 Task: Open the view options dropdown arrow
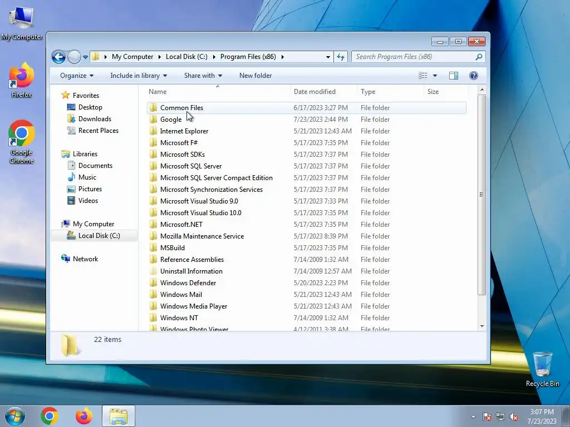[435, 76]
